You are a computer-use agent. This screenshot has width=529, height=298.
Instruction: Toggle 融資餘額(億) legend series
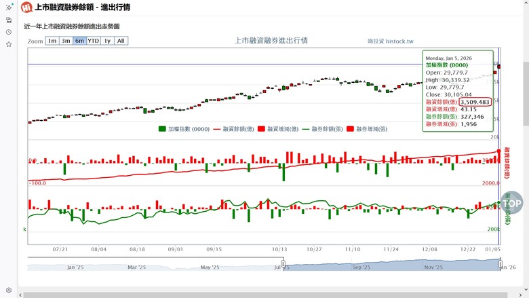(234, 129)
